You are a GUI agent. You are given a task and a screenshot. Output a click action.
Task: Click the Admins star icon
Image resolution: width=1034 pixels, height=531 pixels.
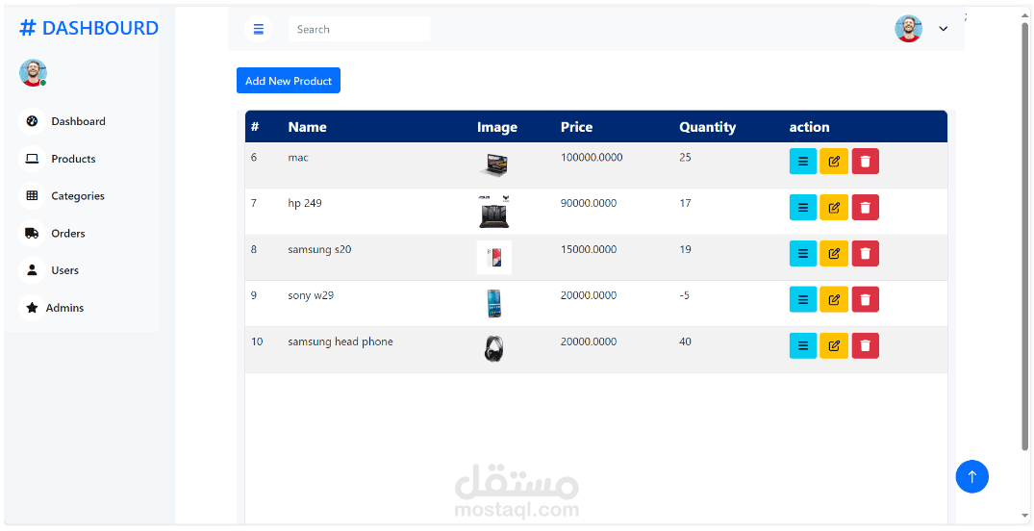point(32,308)
